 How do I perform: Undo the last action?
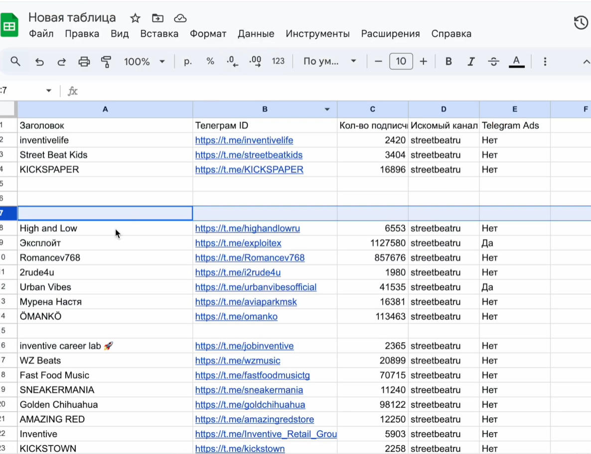coord(39,62)
